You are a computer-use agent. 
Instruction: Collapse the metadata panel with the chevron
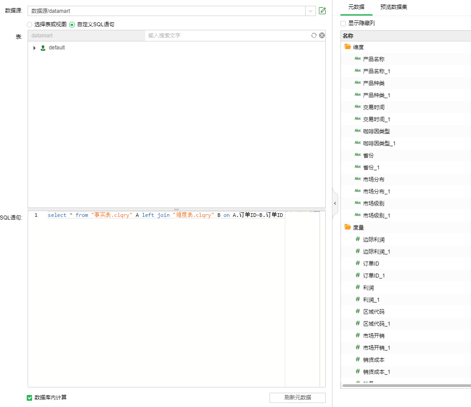(335, 203)
